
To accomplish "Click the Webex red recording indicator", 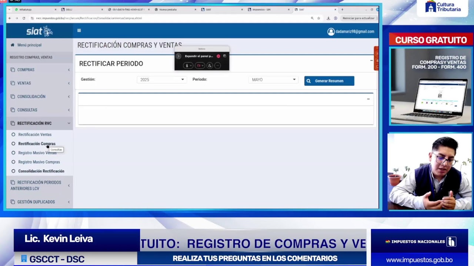I will [218, 56].
